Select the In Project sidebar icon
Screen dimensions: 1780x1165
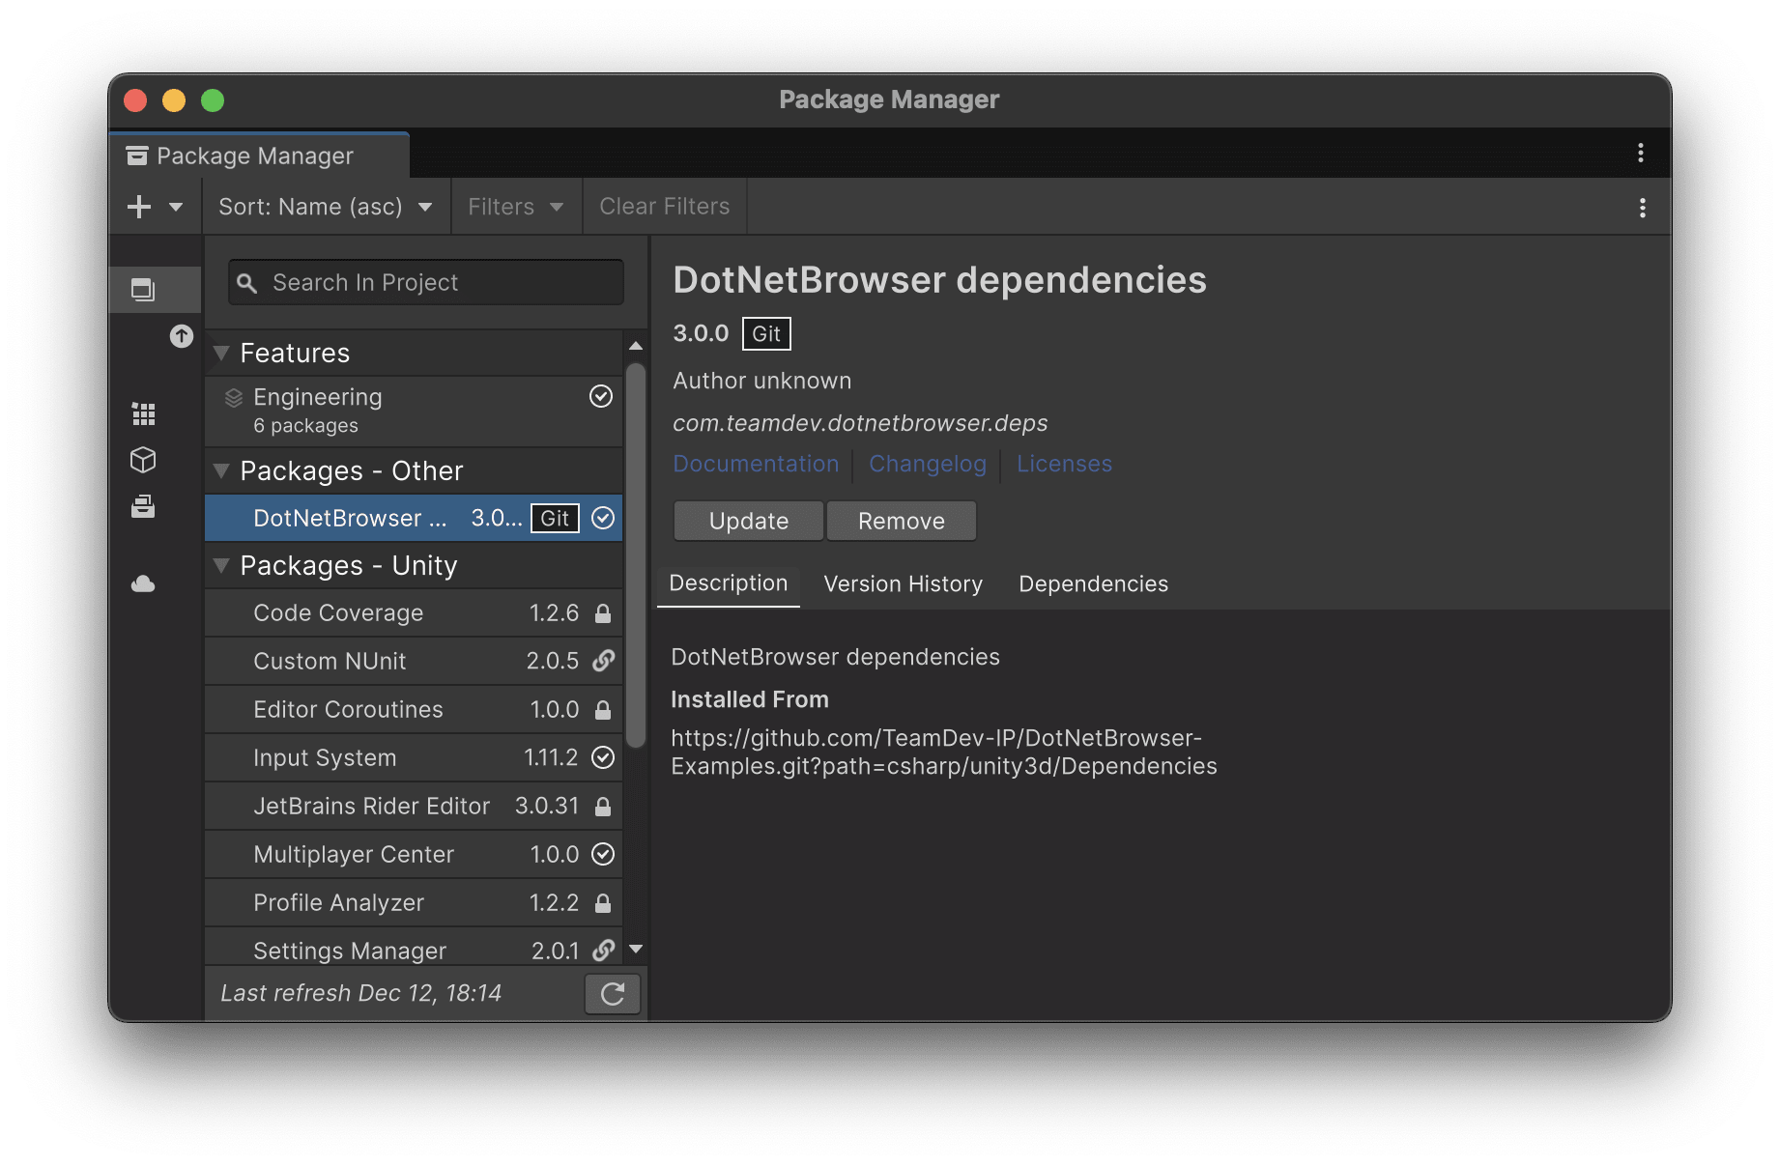[x=143, y=289]
